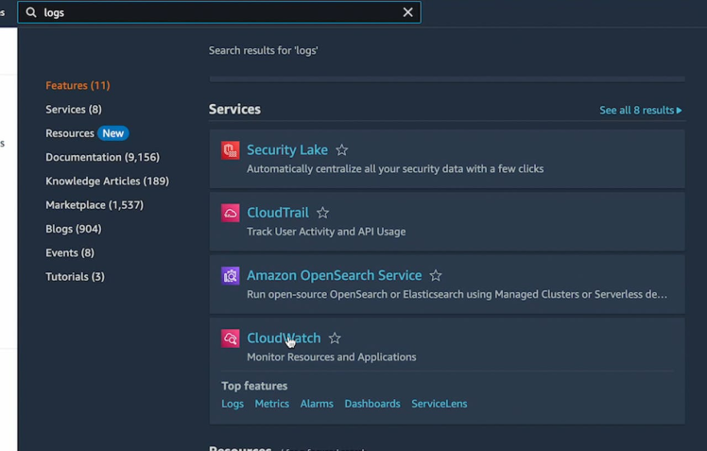The width and height of the screenshot is (707, 451).
Task: Clear the search with the X icon
Action: coord(407,12)
